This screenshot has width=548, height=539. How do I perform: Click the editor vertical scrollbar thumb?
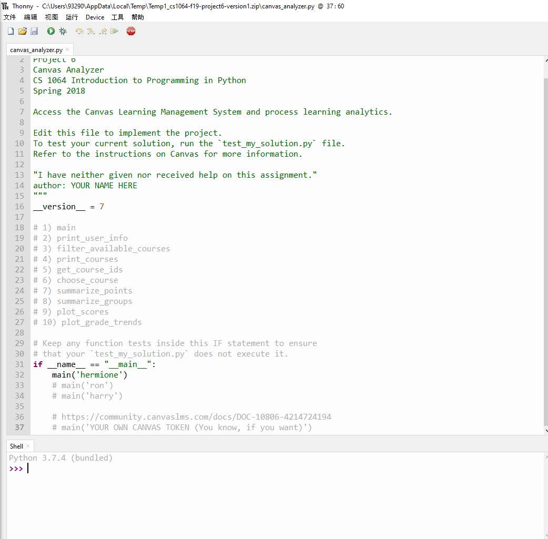546,252
